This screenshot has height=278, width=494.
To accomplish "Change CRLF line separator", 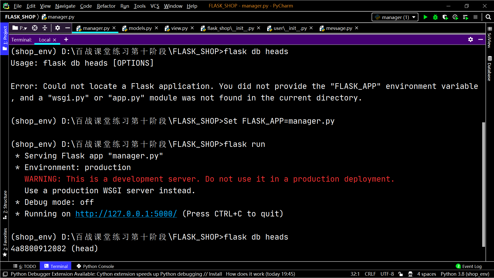I will tap(370, 274).
